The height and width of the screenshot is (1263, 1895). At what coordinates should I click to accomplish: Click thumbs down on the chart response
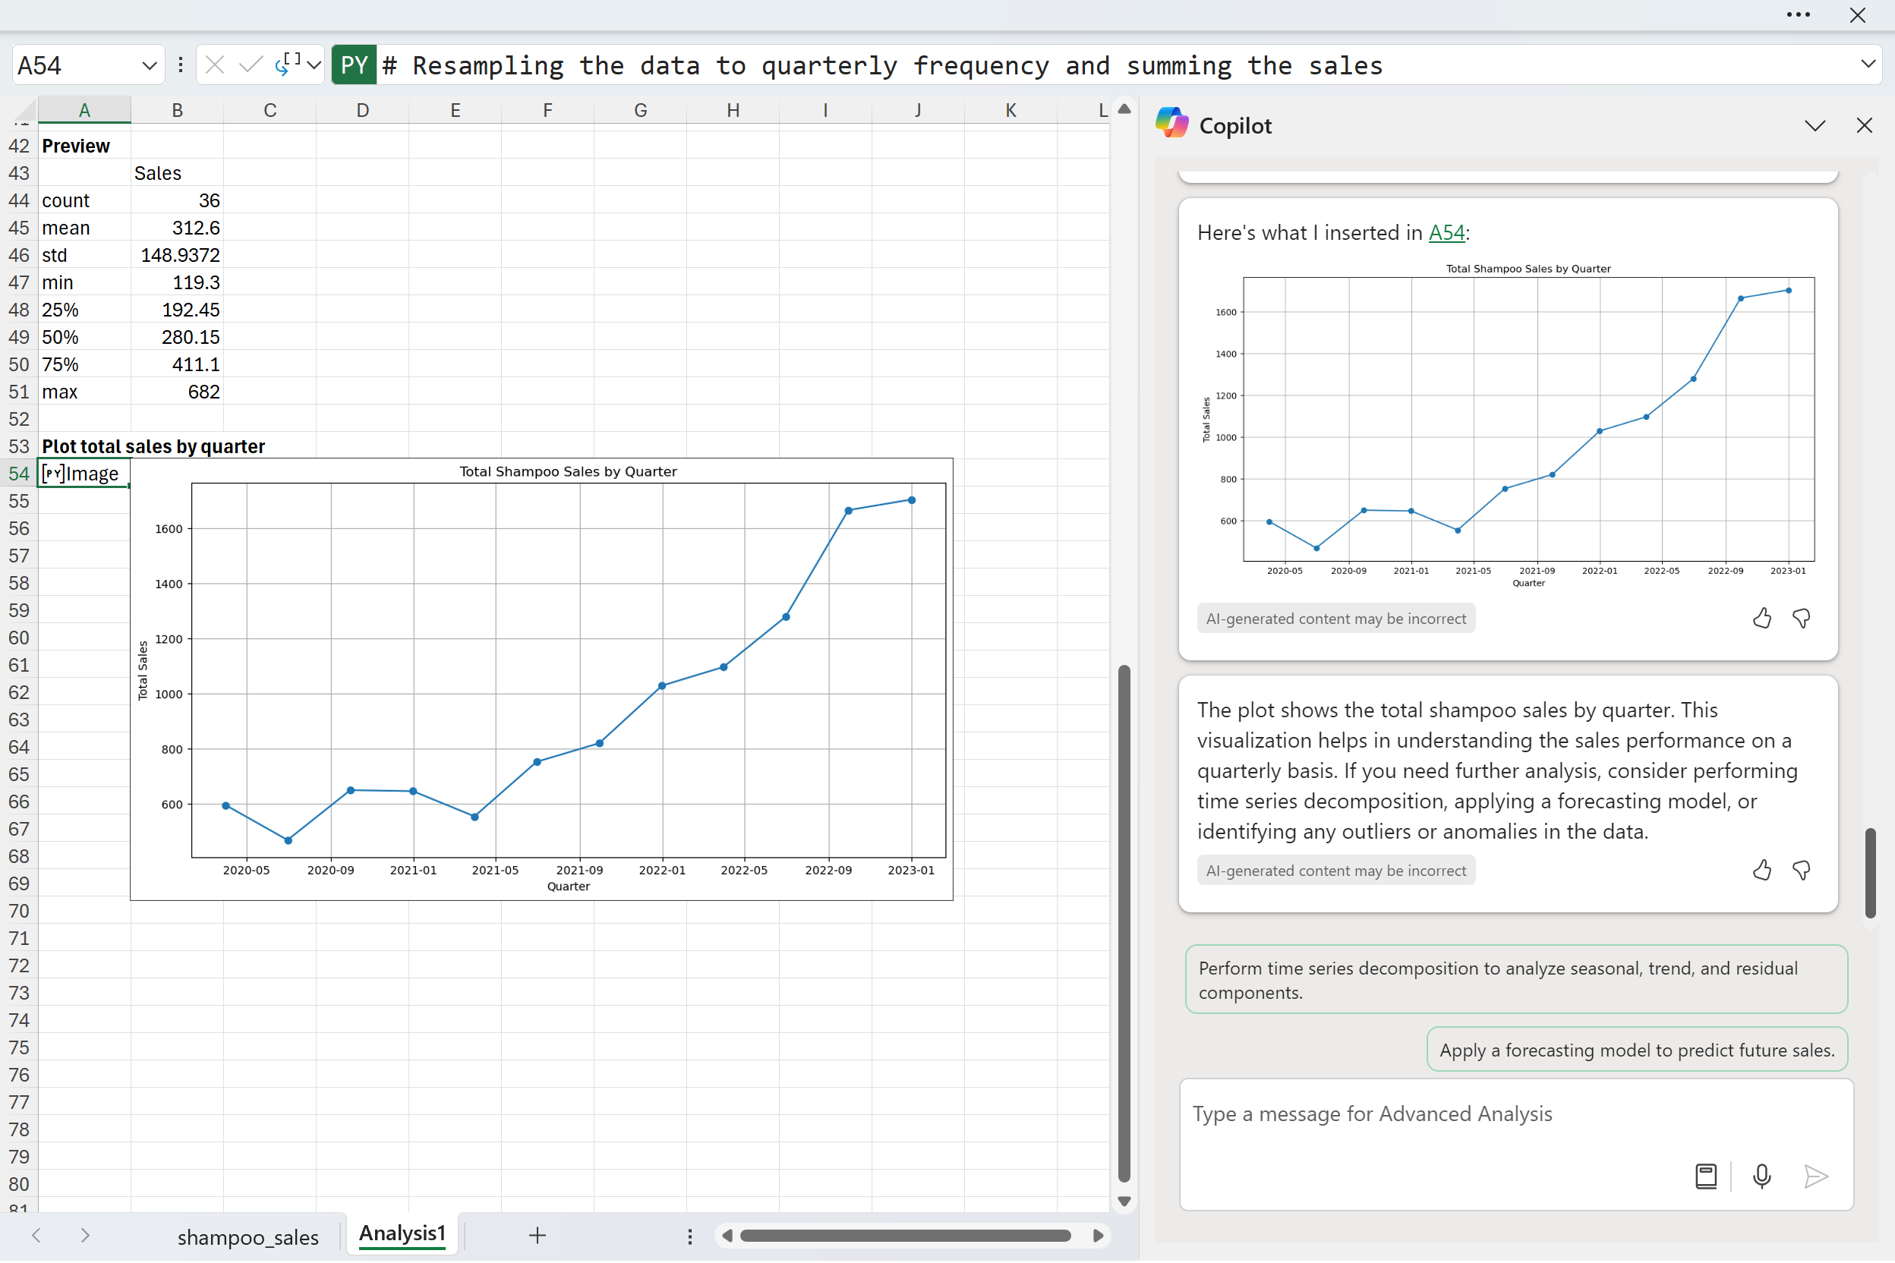1802,619
